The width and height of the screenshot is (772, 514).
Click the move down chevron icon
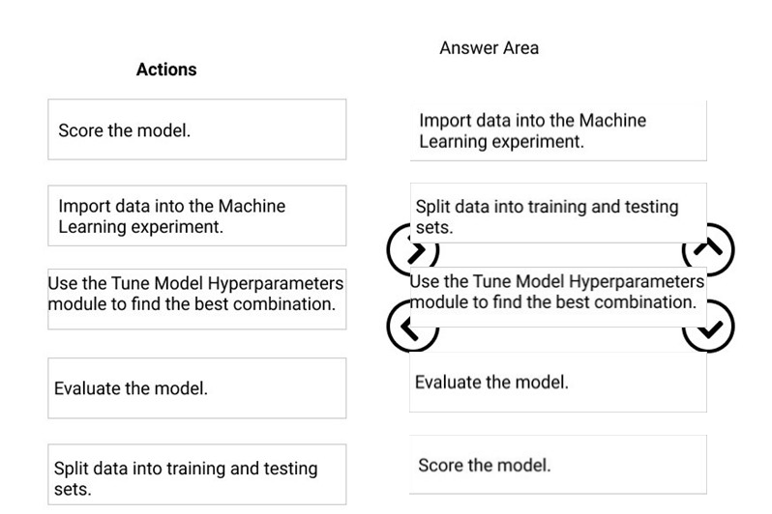click(708, 327)
